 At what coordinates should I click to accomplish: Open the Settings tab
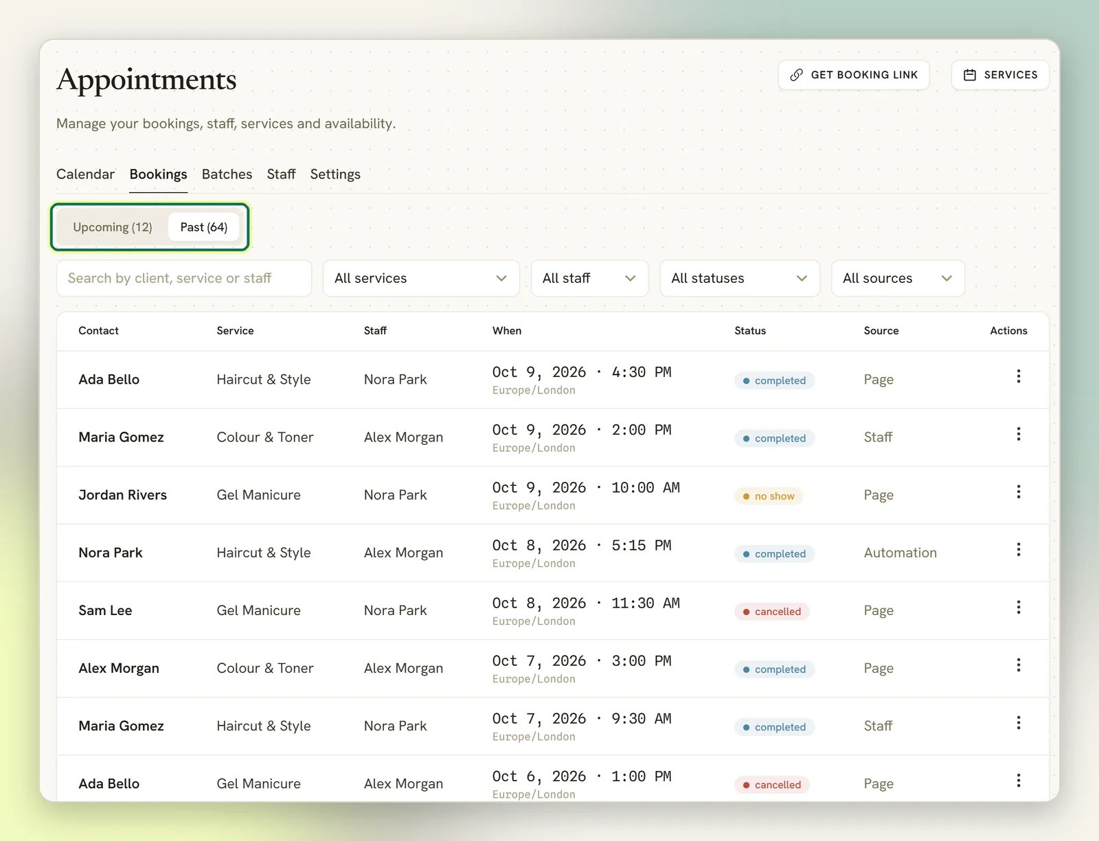(335, 174)
